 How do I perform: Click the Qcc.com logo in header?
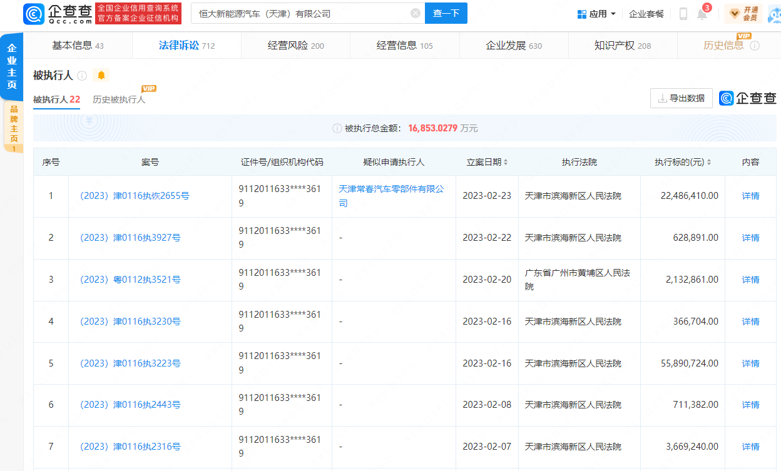coord(58,13)
